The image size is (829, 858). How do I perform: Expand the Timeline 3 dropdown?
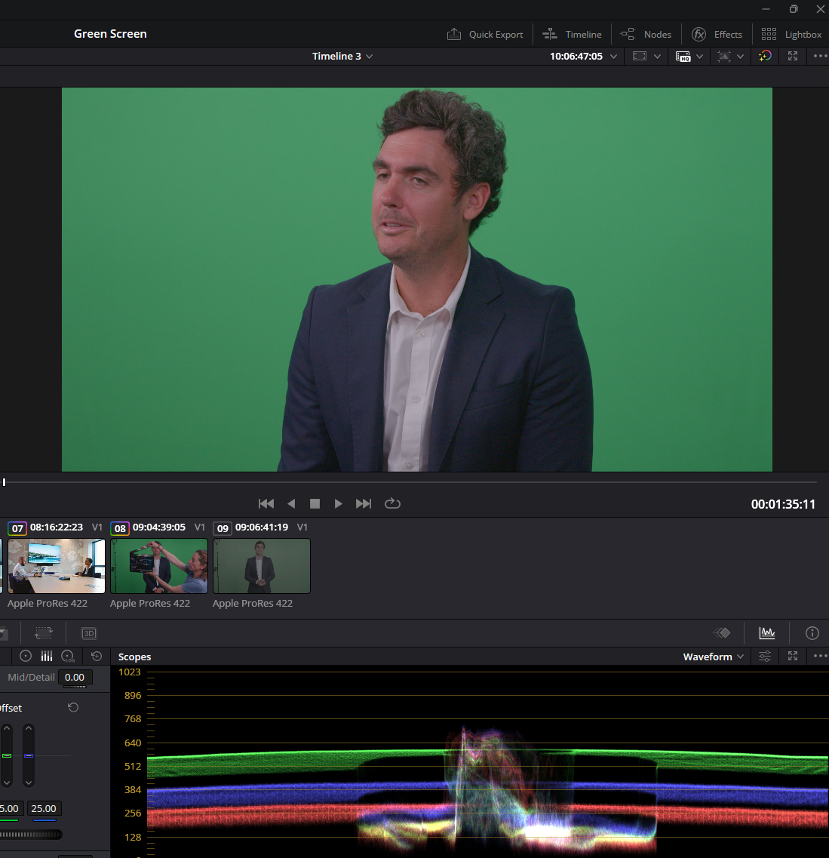point(342,56)
